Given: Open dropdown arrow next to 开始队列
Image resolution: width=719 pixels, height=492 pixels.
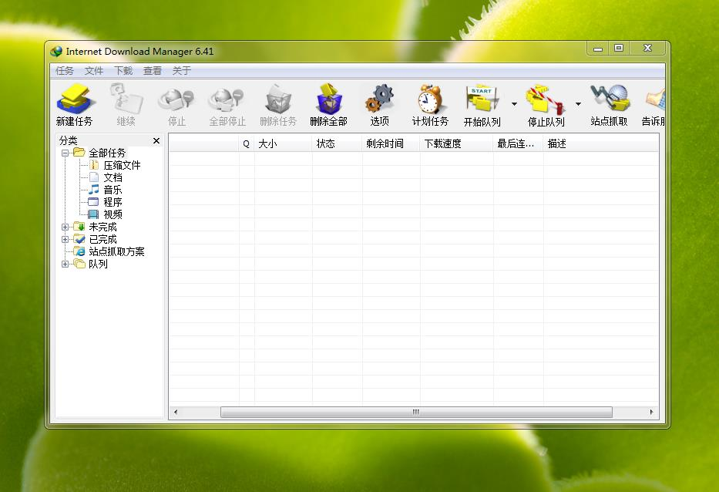Looking at the screenshot, I should click(x=515, y=104).
